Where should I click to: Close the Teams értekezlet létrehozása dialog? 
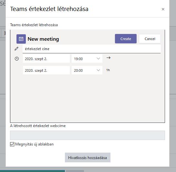pos(163,9)
